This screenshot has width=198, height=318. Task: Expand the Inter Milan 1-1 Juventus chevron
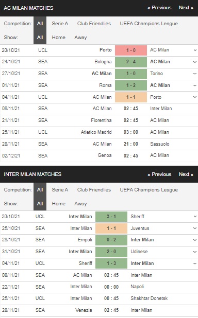(195, 228)
